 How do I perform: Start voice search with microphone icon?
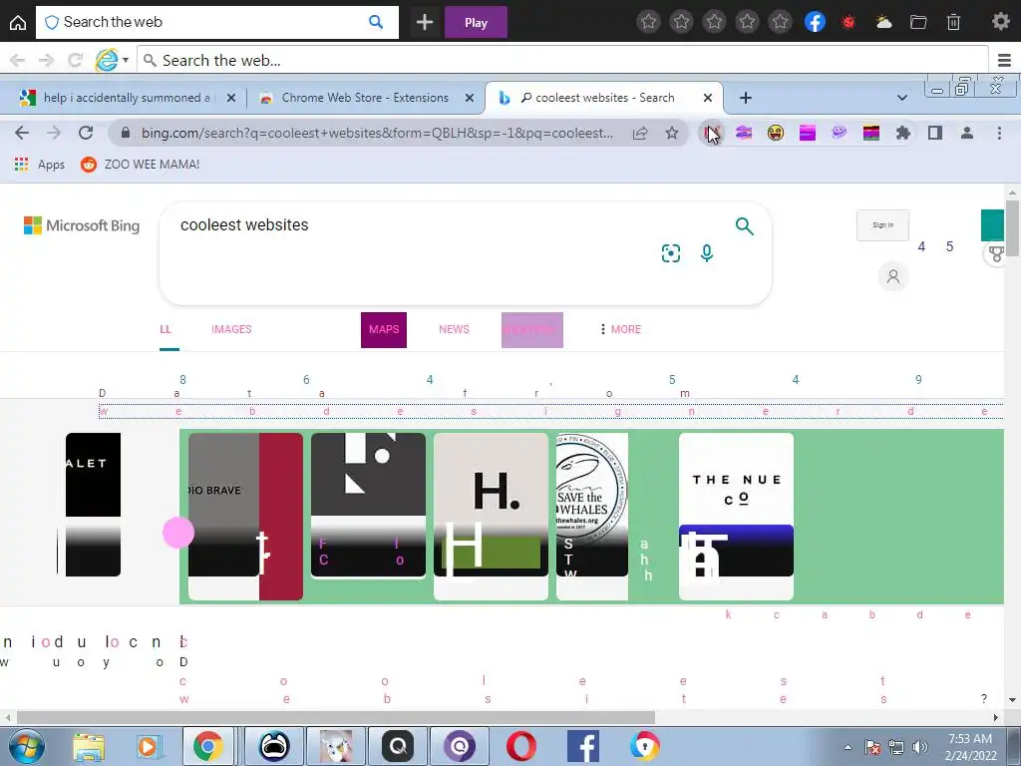point(707,252)
